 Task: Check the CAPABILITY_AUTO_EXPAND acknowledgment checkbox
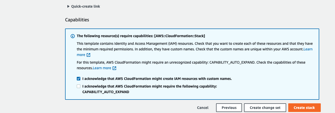click(79, 86)
